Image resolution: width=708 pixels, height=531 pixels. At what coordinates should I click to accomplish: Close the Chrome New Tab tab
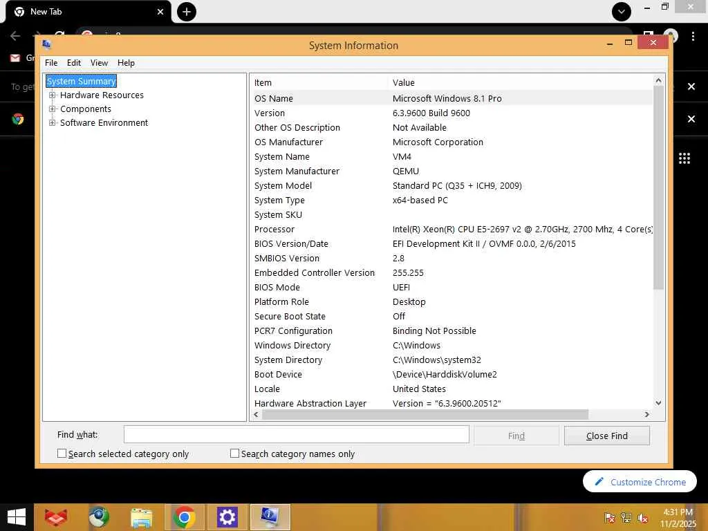160,12
